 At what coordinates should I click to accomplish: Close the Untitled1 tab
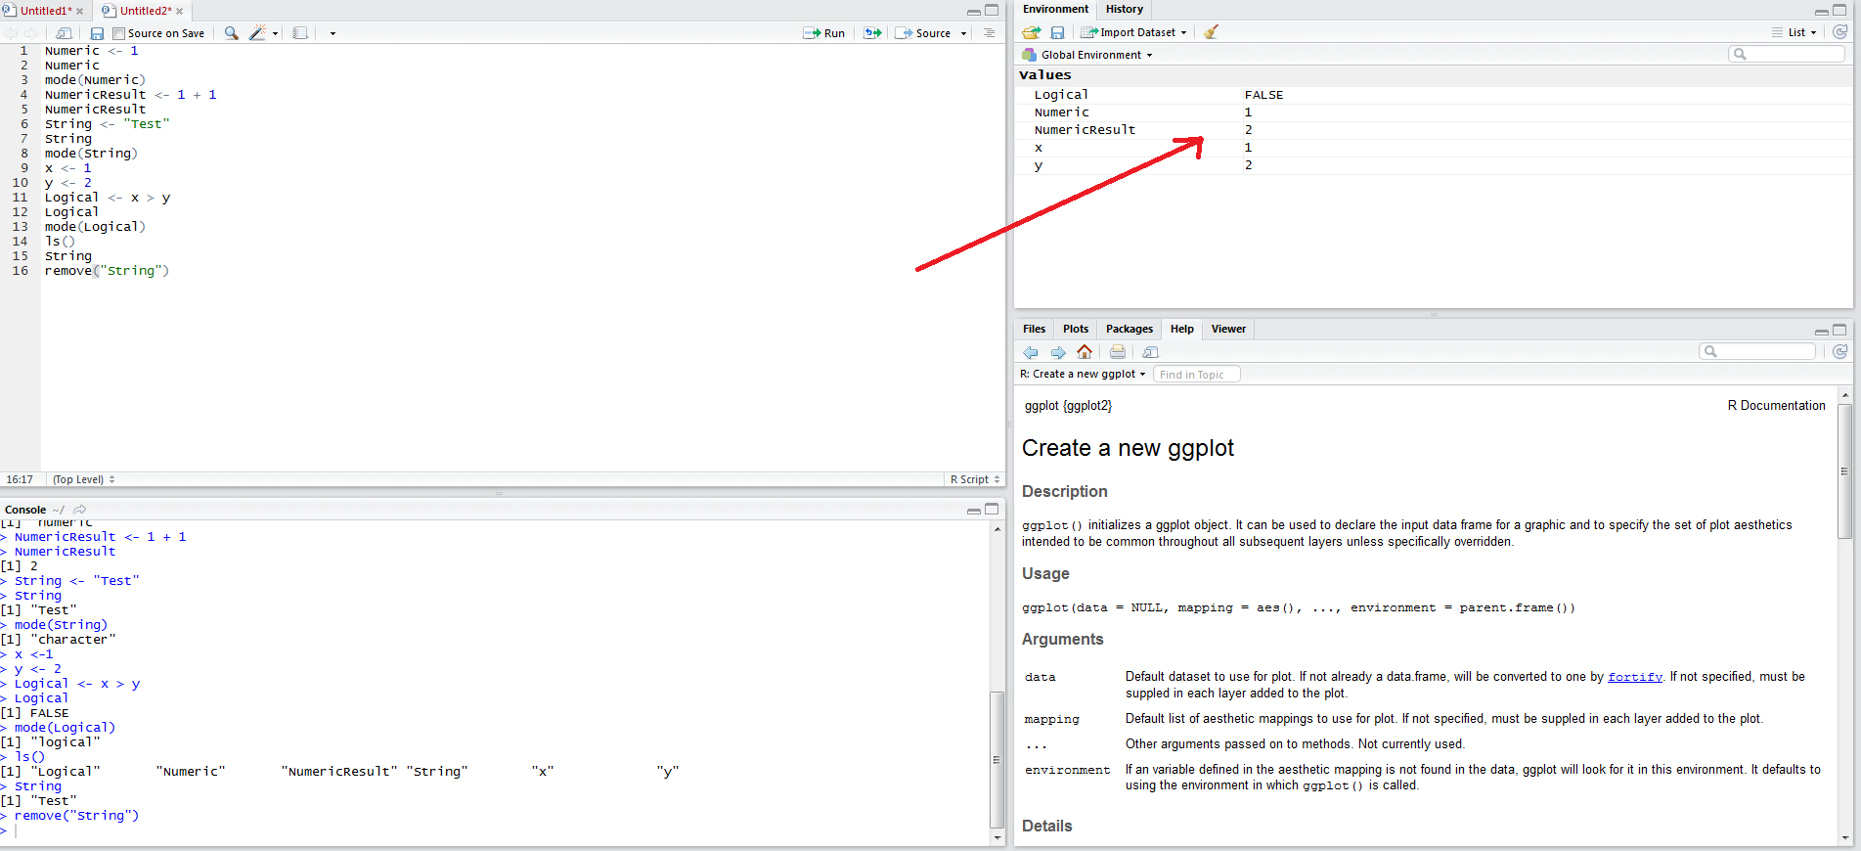[80, 12]
